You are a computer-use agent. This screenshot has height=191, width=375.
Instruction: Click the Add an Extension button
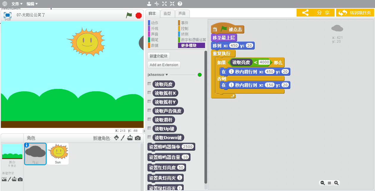point(164,65)
